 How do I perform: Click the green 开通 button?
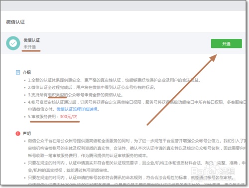pyautogui.click(x=226, y=43)
